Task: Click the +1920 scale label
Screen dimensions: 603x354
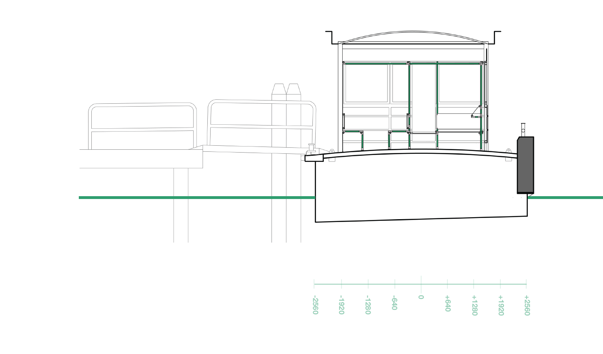Action: coord(501,305)
